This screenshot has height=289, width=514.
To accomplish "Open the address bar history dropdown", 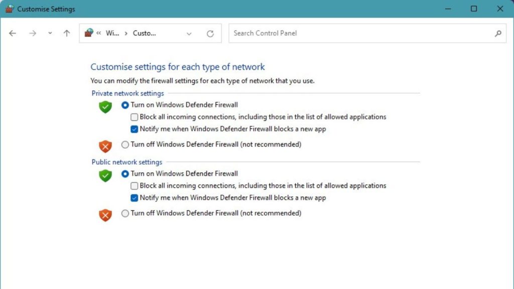I will click(x=189, y=34).
